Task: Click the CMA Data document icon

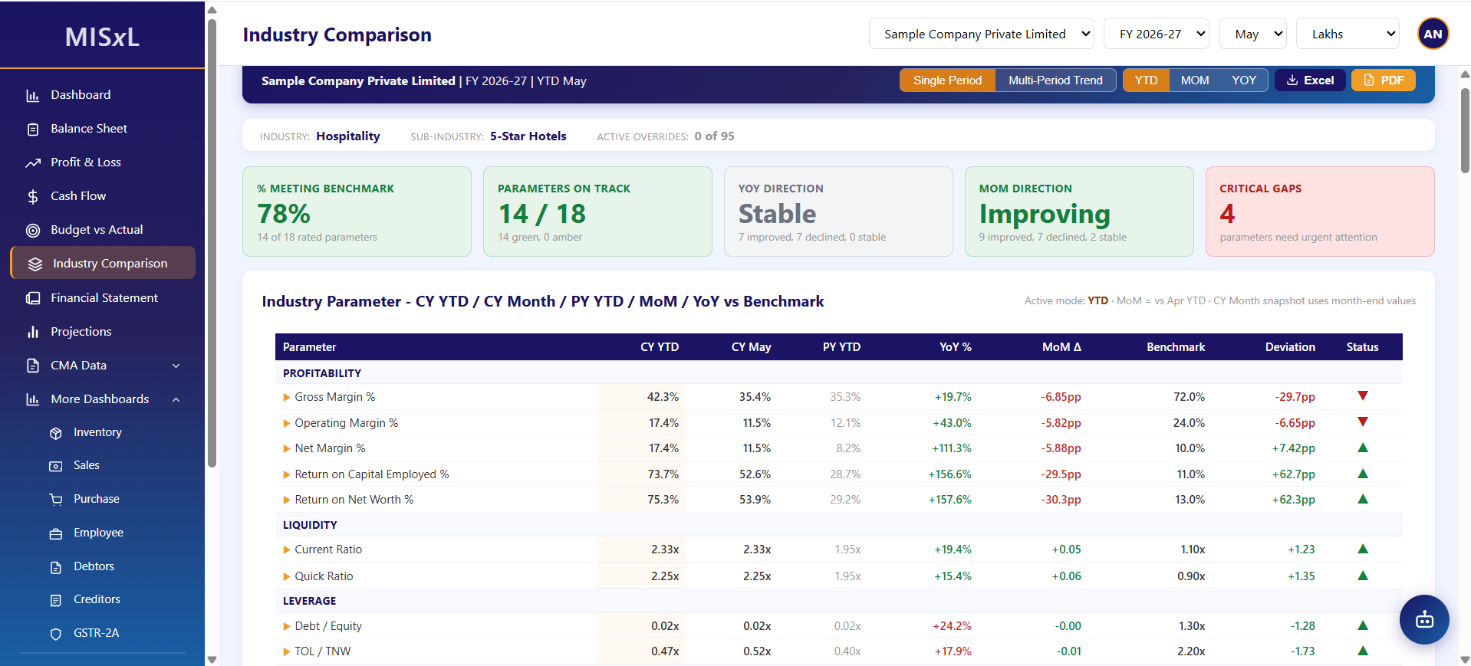Action: (x=32, y=366)
